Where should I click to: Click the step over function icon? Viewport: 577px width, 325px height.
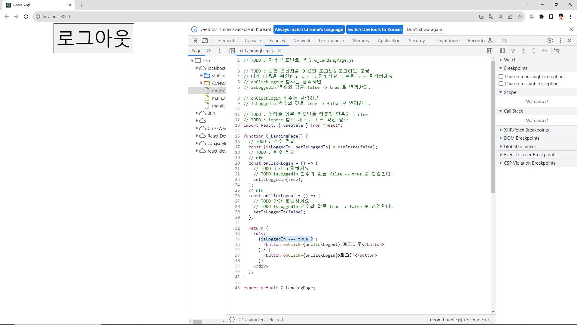(x=513, y=51)
